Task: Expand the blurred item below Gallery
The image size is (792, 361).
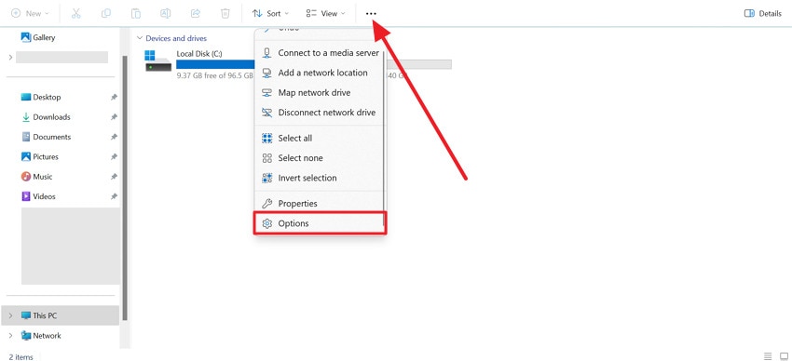Action: tap(10, 58)
